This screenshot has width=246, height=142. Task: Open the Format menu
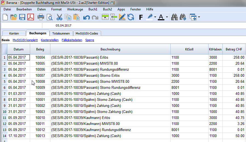pyautogui.click(x=56, y=9)
